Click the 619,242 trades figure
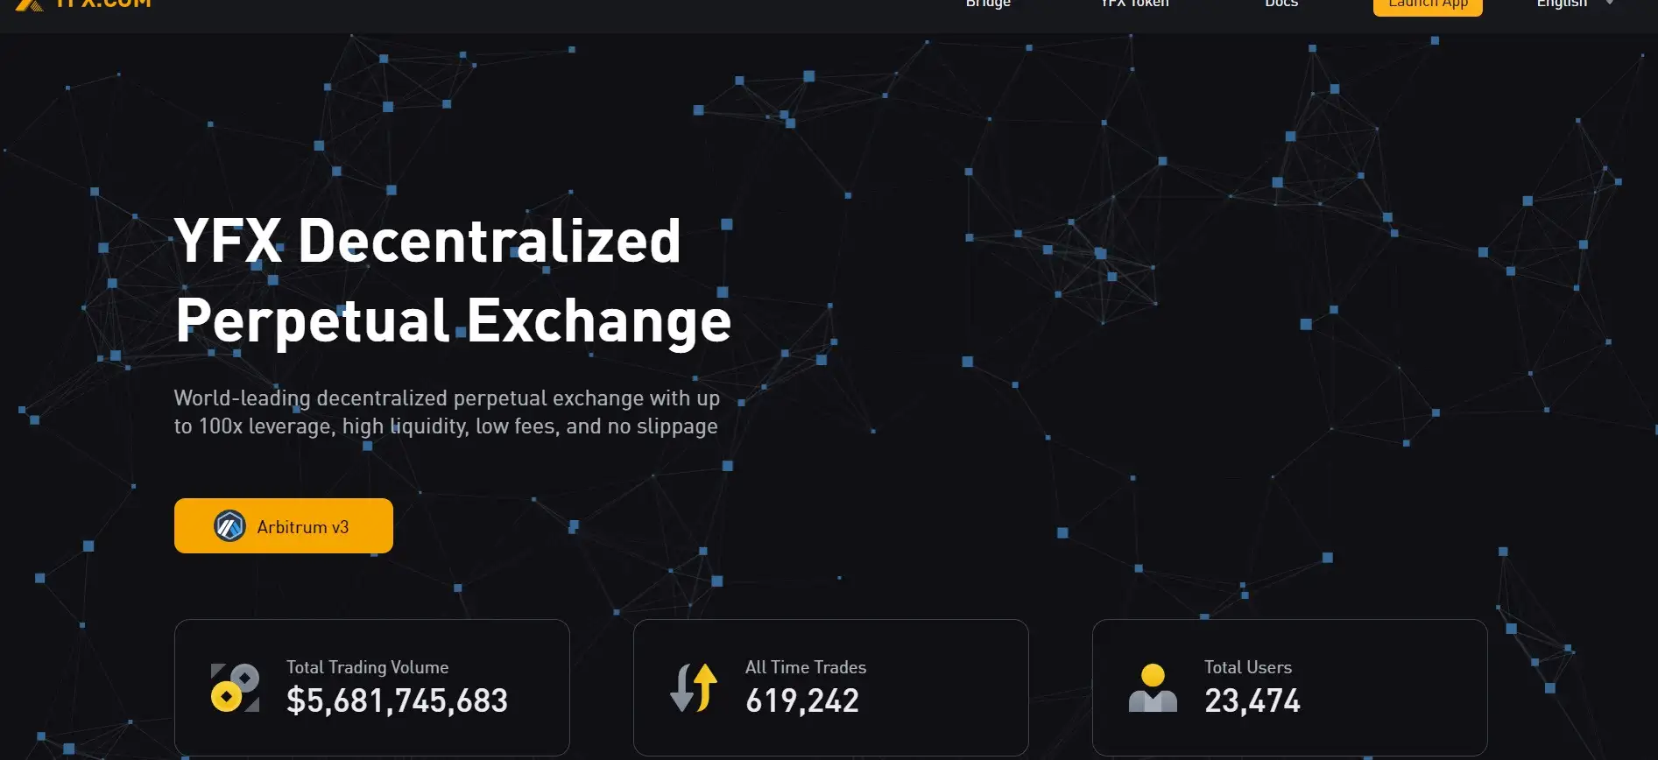 802,701
